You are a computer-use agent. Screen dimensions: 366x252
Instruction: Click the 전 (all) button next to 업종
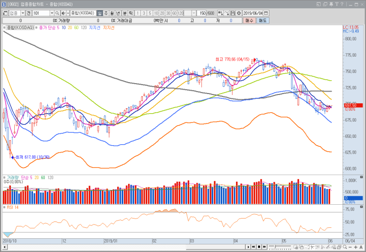[29, 13]
